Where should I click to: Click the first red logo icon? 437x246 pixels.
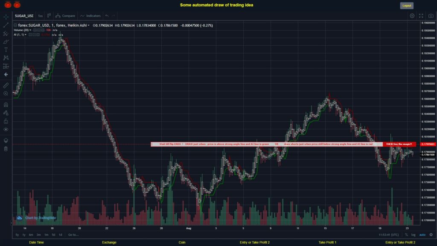(8, 5)
